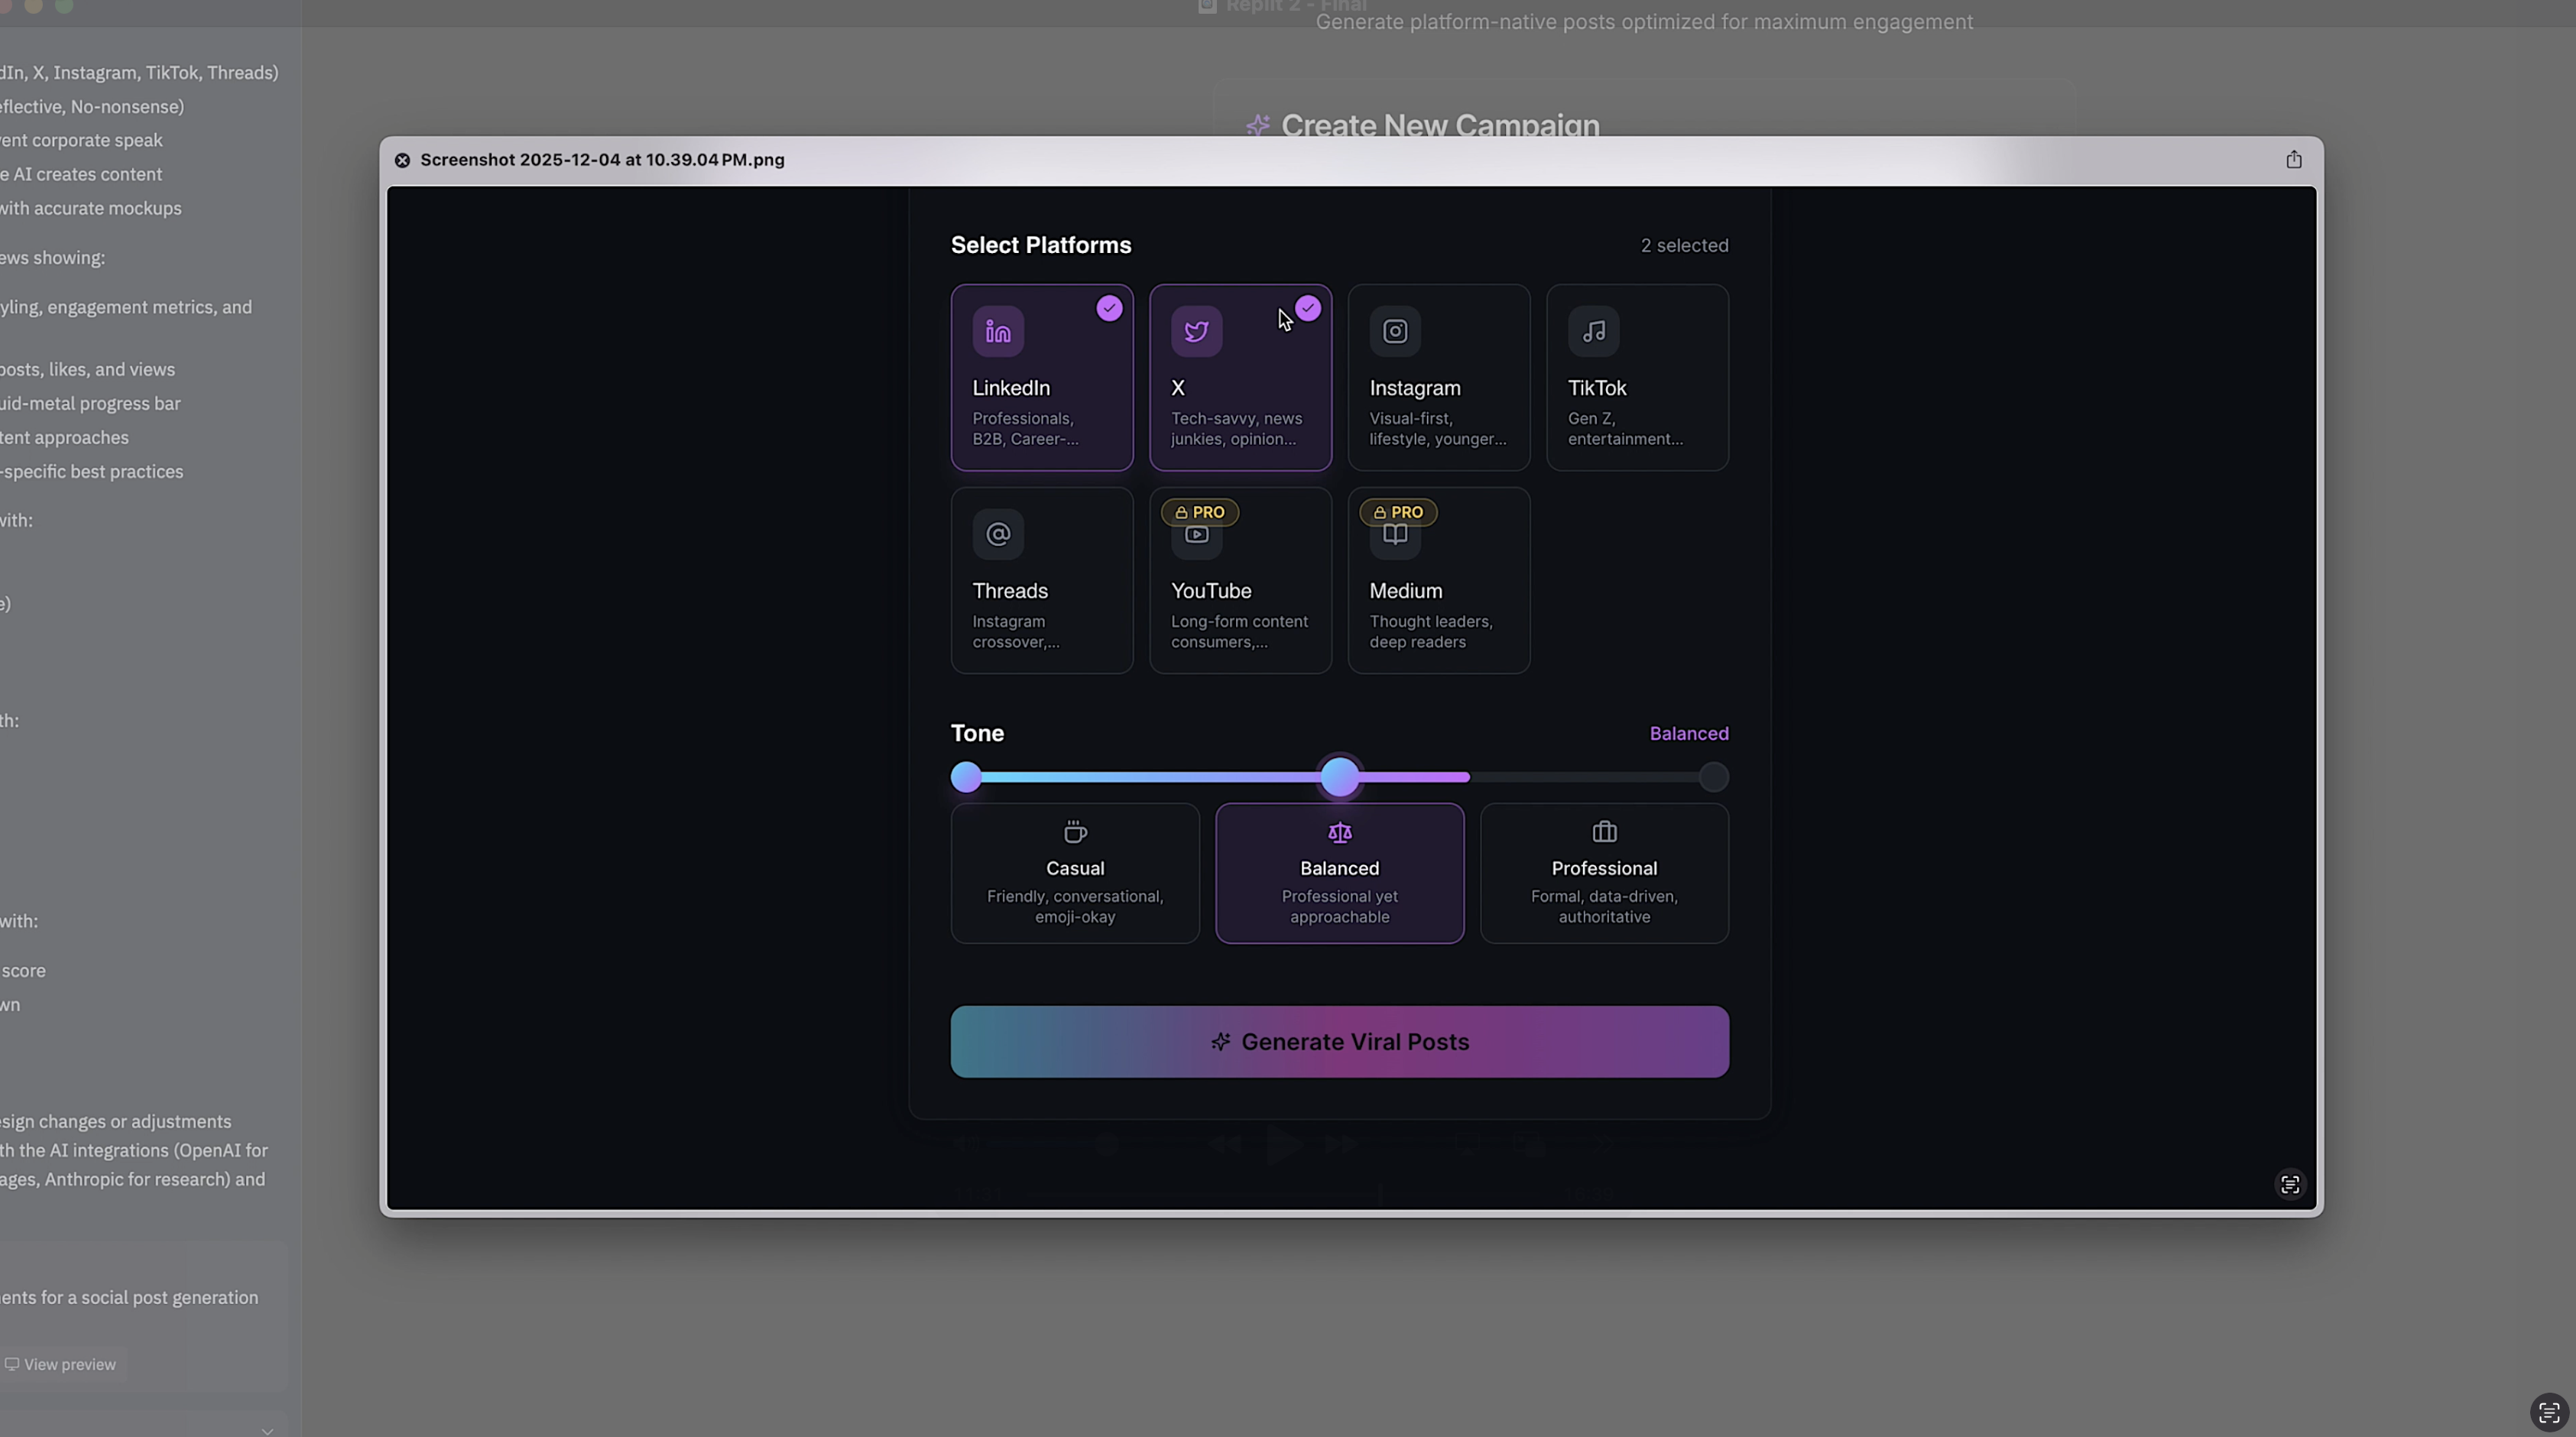The width and height of the screenshot is (2576, 1437).
Task: Select the Instagram camera icon
Action: pos(1394,331)
